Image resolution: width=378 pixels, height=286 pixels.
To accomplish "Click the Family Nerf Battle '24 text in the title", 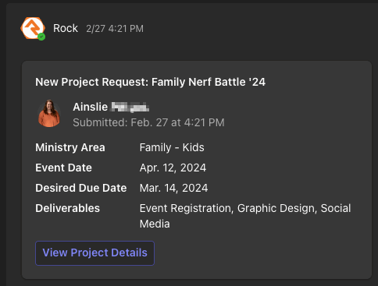I will pyautogui.click(x=209, y=82).
